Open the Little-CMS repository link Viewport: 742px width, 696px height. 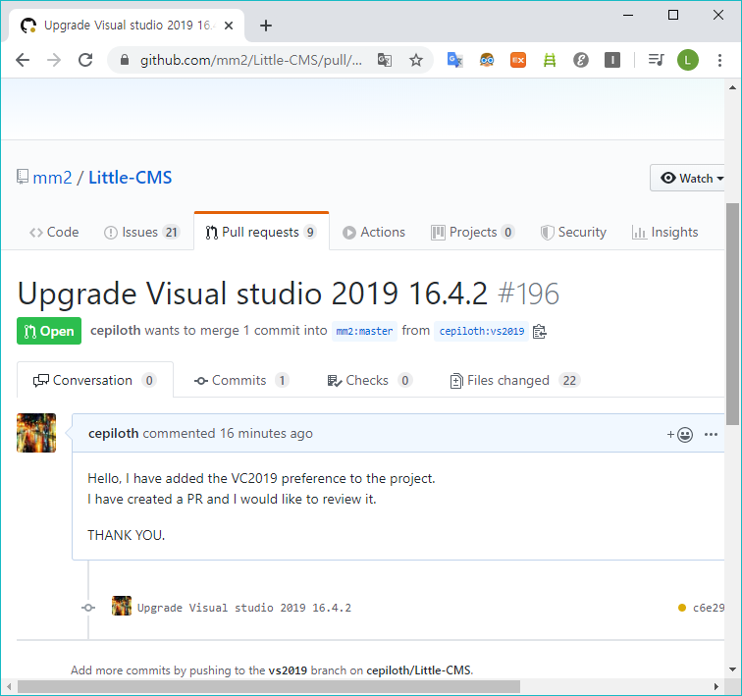coord(131,178)
